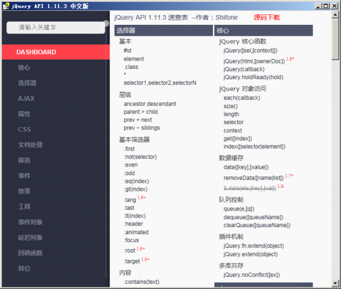Click the vertical scrollbar thumb
Viewport: 341px width, 289px height.
[335, 39]
